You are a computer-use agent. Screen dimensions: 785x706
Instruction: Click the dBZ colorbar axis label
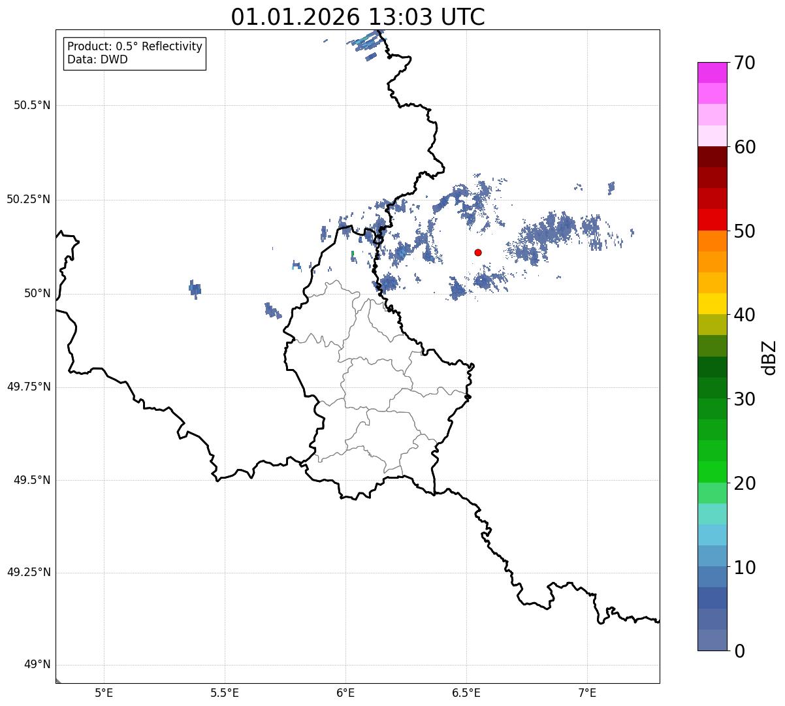tap(769, 357)
